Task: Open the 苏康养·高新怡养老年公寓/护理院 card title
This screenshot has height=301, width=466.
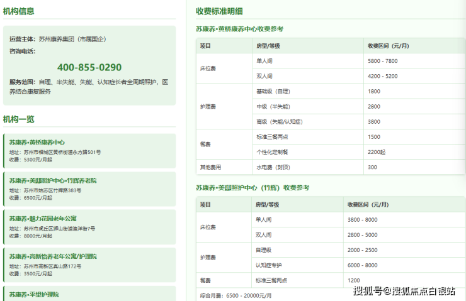Action: click(53, 256)
